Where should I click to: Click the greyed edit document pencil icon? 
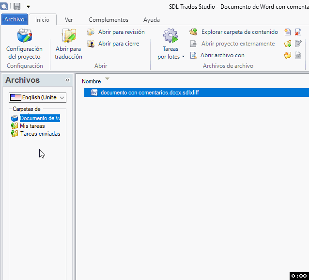298,44
